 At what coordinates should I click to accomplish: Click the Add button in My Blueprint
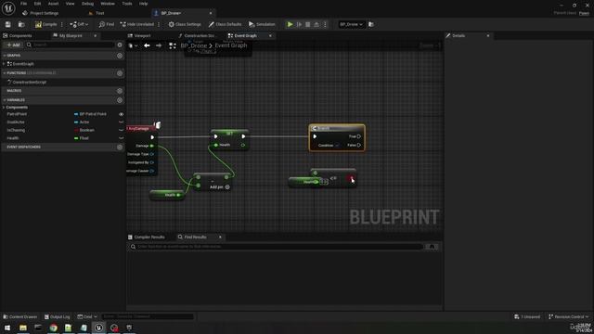click(13, 45)
